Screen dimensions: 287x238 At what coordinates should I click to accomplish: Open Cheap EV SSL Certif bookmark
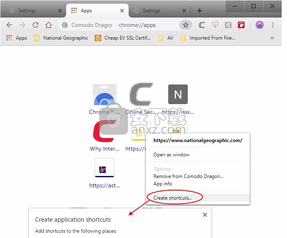coord(122,38)
